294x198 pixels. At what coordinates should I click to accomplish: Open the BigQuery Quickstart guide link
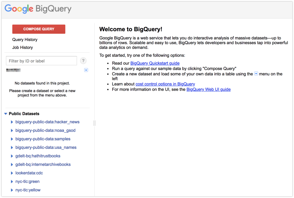(x=155, y=63)
